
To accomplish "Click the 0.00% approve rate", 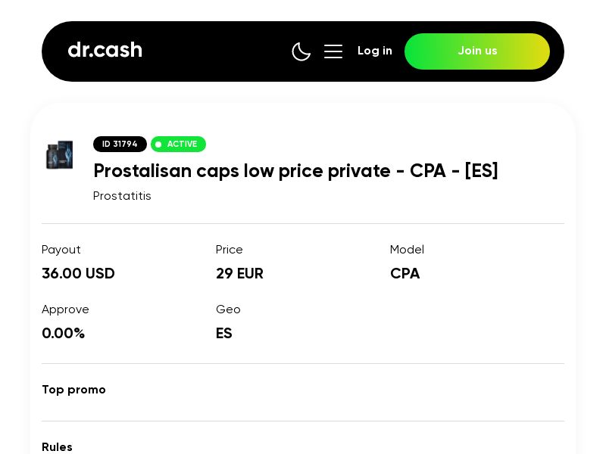I will (63, 333).
